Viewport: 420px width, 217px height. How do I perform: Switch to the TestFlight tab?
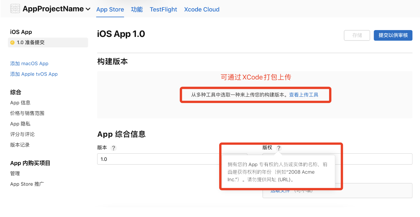163,9
